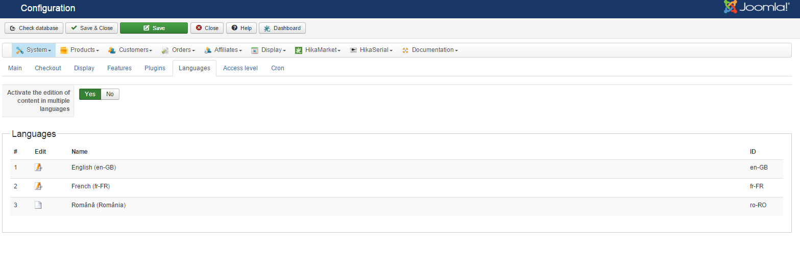Screen dimensions: 800x280
Task: Click the Customers people icon
Action: (x=112, y=50)
